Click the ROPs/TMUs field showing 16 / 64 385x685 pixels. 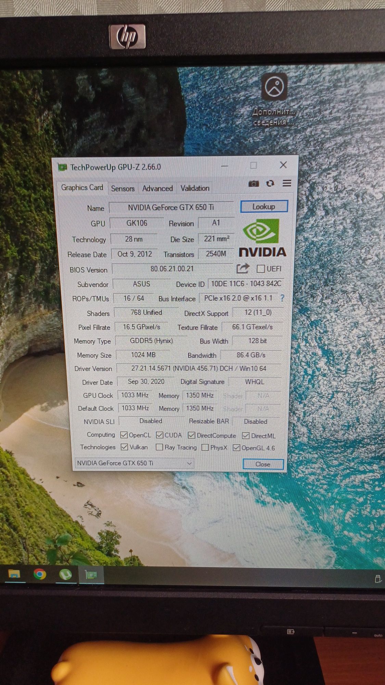134,298
